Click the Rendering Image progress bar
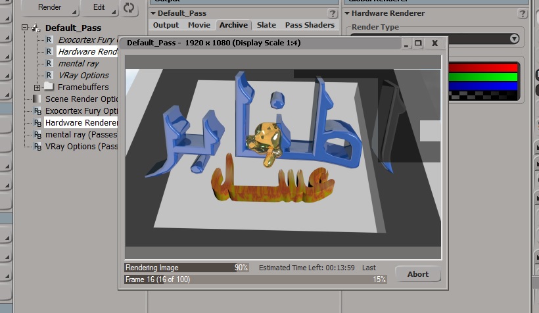Image resolution: width=539 pixels, height=313 pixels. tap(187, 268)
